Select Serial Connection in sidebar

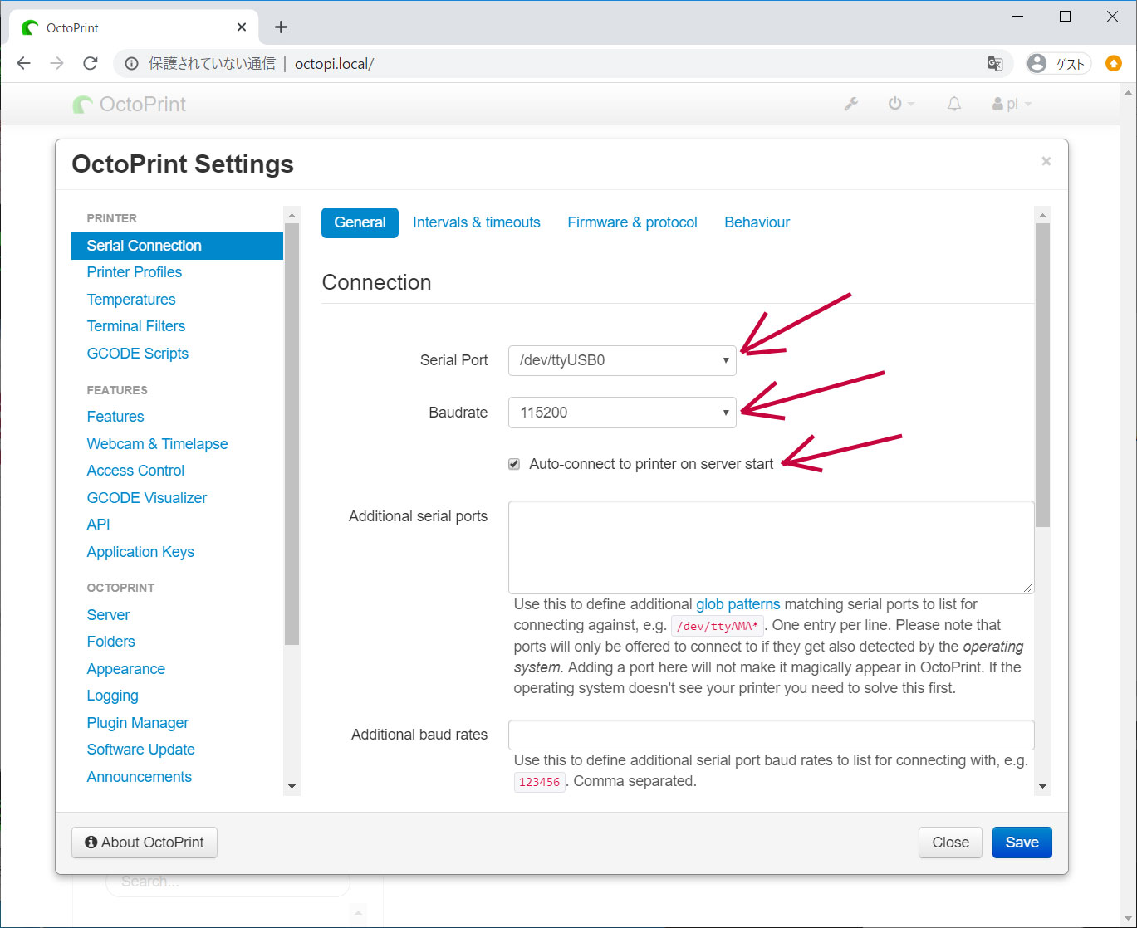point(178,246)
